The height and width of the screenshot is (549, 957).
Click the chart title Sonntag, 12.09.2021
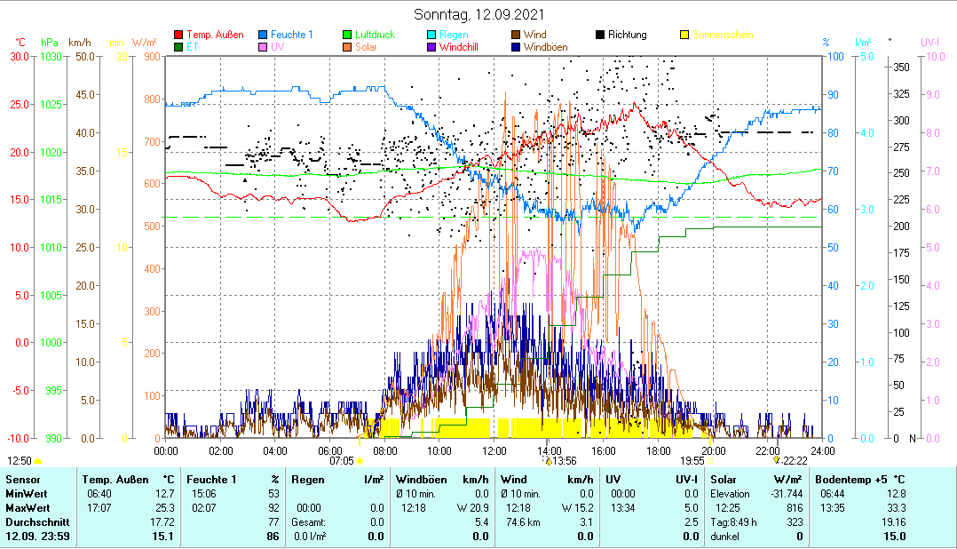479,15
